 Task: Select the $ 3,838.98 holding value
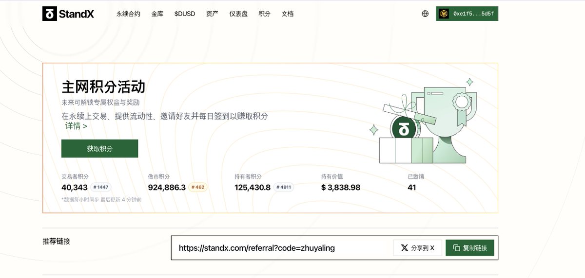point(341,187)
